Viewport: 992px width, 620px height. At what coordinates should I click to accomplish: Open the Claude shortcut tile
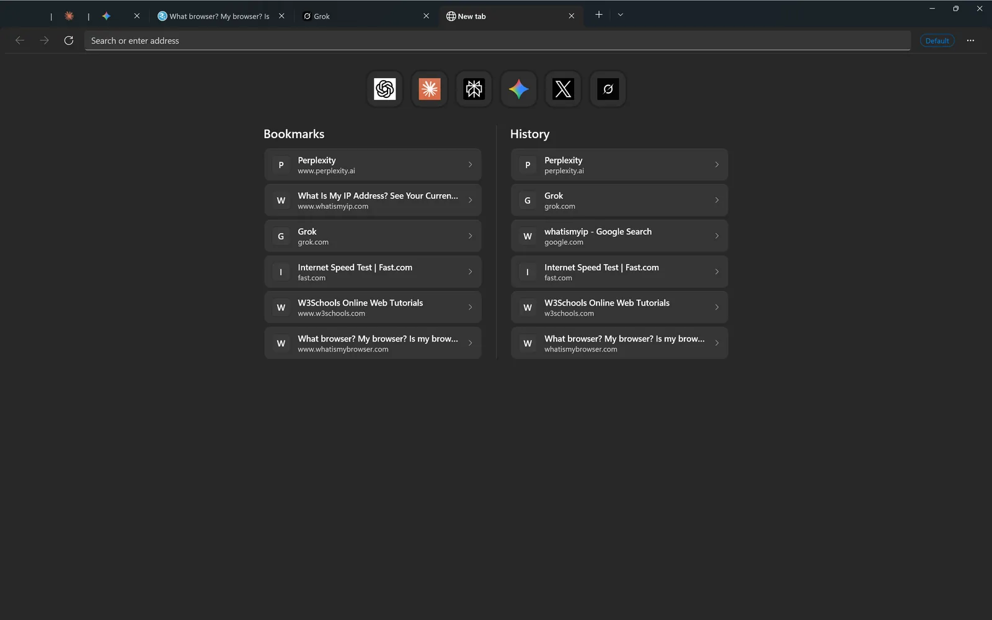point(429,89)
